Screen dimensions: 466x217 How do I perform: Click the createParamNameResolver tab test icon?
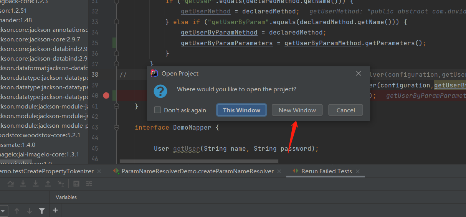[116, 171]
